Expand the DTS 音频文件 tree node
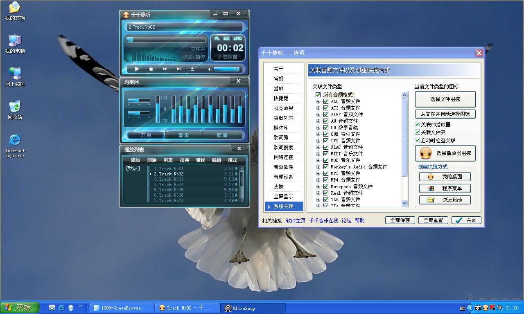Viewport: 524px width, 314px height. (x=318, y=141)
